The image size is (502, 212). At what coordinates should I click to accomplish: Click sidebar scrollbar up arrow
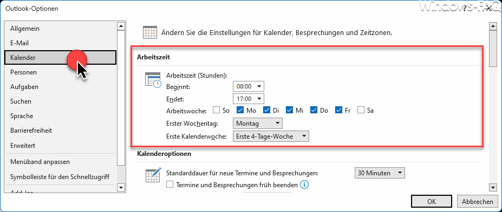point(121,26)
